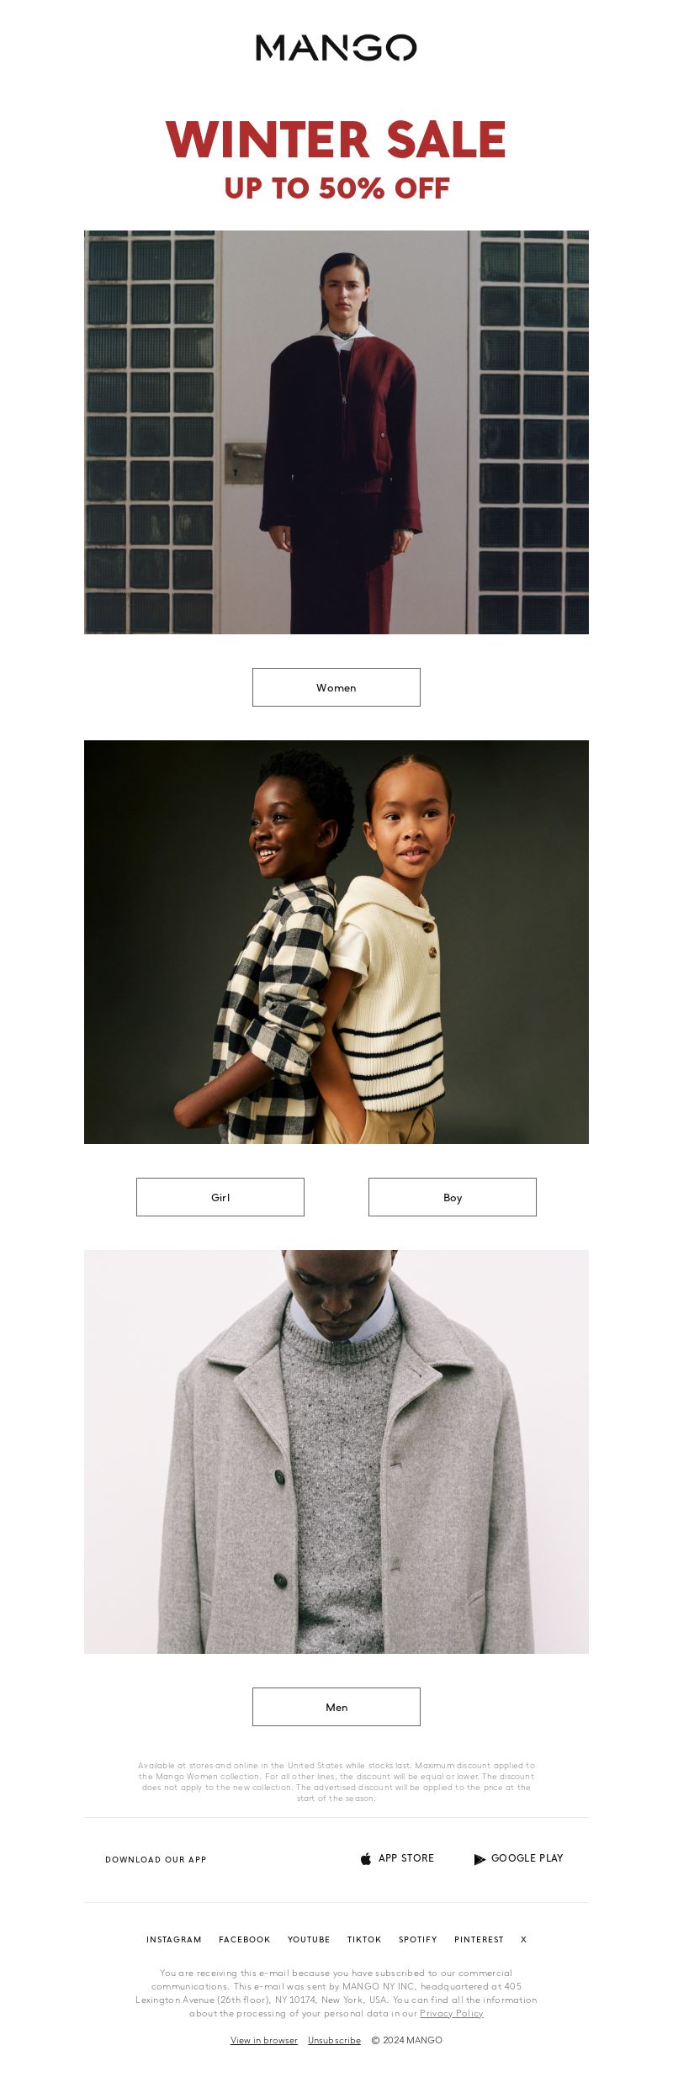The image size is (673, 2077).
Task: Open the Women sale button
Action: click(x=336, y=687)
